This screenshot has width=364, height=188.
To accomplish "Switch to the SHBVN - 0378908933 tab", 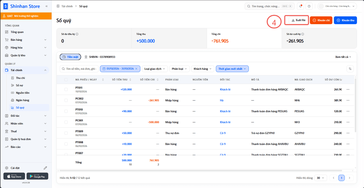I will (x=100, y=57).
